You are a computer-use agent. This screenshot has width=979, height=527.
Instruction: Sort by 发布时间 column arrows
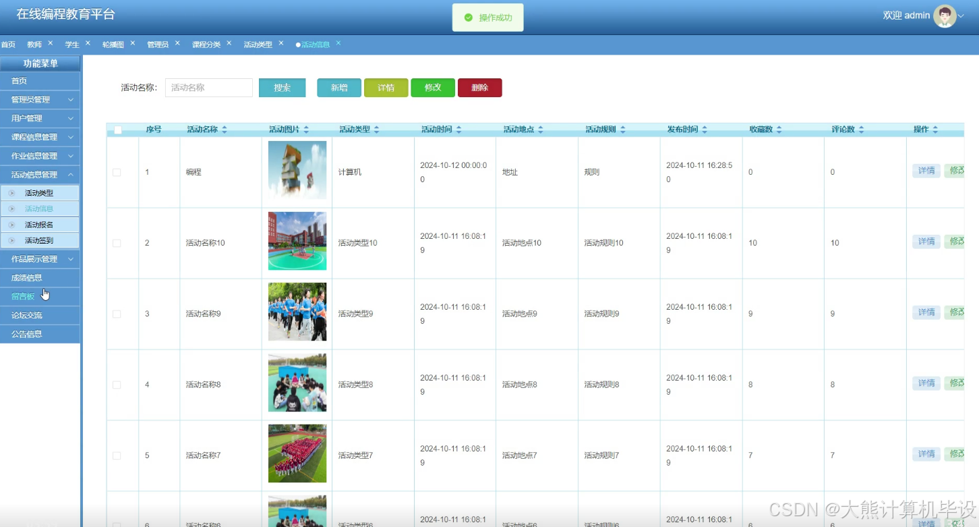[x=705, y=130]
